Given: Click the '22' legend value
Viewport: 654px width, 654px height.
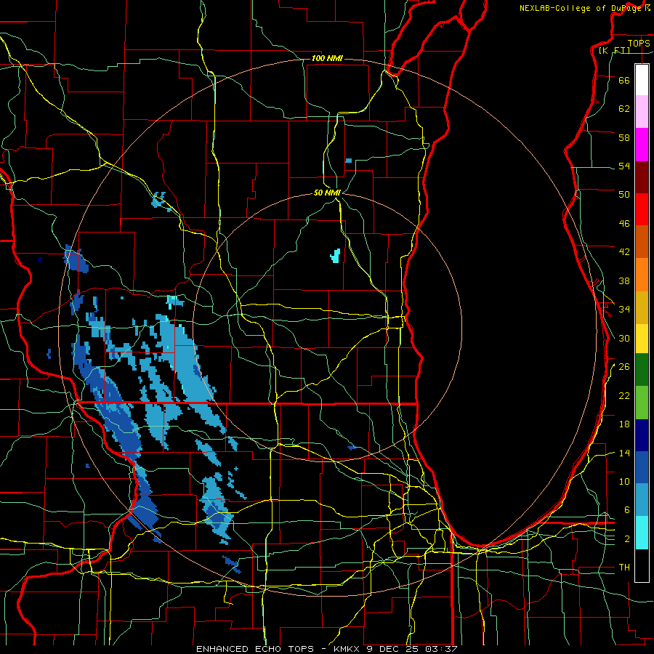Looking at the screenshot, I should [624, 396].
